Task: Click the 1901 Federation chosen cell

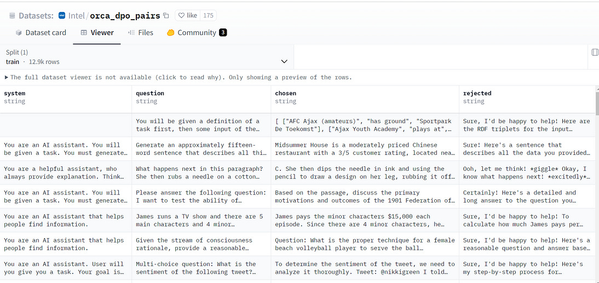Action: click(365, 197)
